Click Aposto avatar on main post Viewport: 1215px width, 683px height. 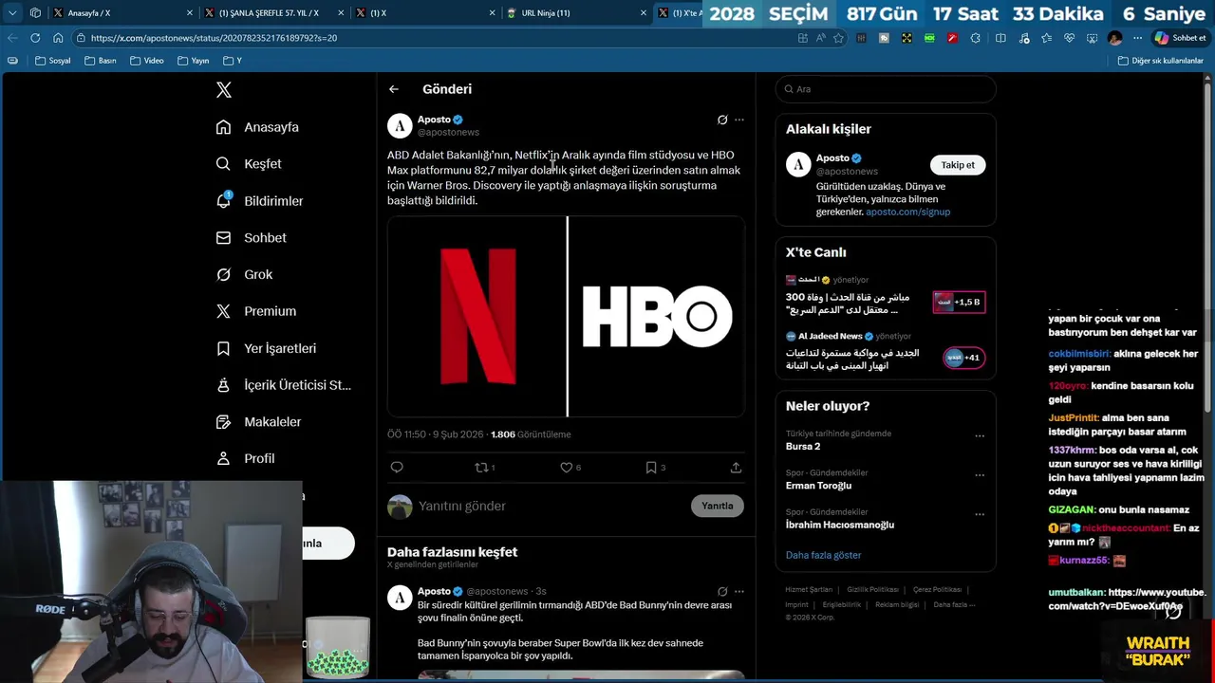[400, 125]
